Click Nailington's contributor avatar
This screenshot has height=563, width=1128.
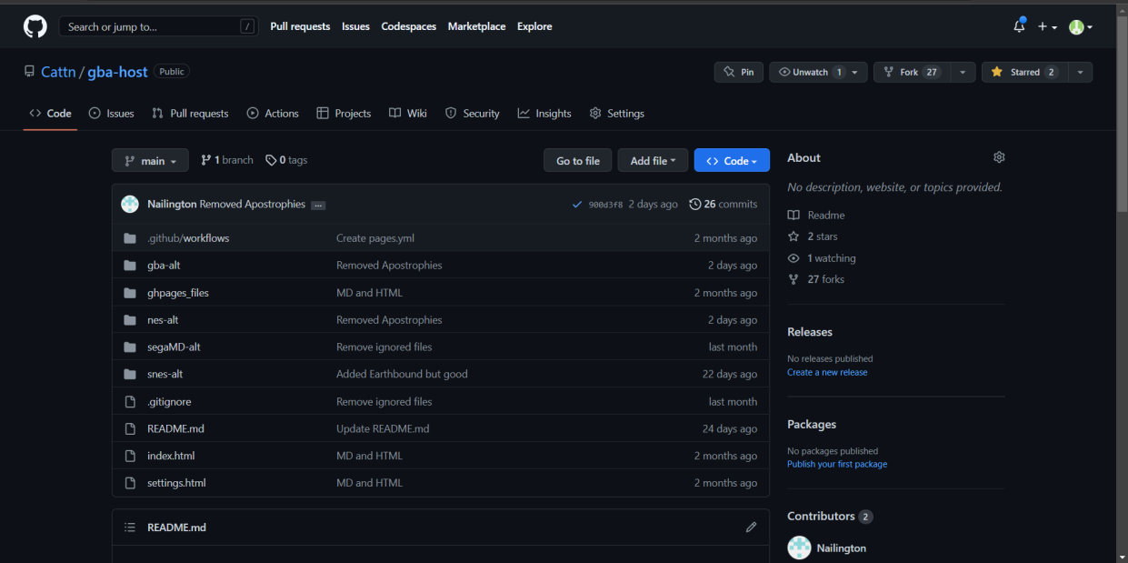pos(798,548)
